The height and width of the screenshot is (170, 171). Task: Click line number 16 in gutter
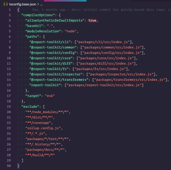click(x=9, y=91)
